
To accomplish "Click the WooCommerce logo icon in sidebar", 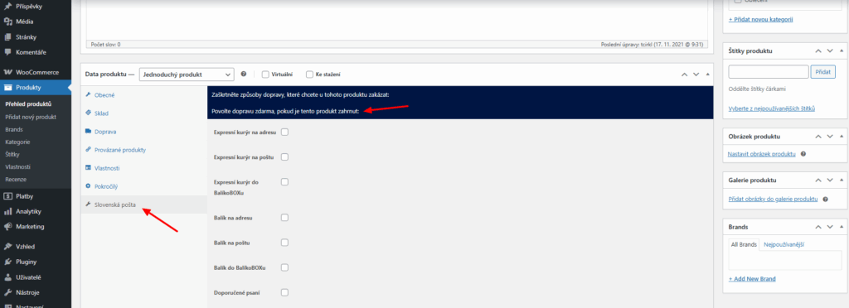I will tap(7, 72).
